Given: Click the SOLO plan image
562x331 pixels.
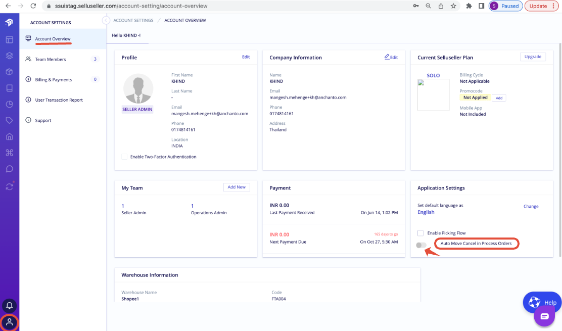Looking at the screenshot, I should [x=433, y=95].
